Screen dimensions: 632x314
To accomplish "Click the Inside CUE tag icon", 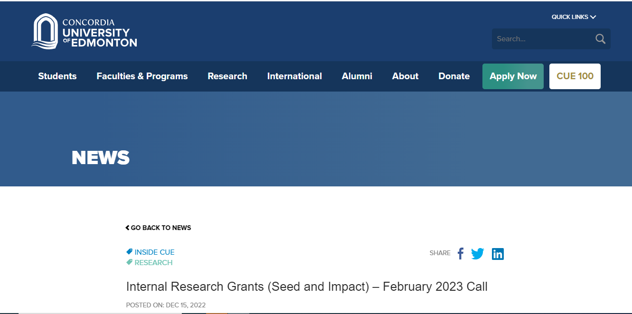I will click(129, 252).
